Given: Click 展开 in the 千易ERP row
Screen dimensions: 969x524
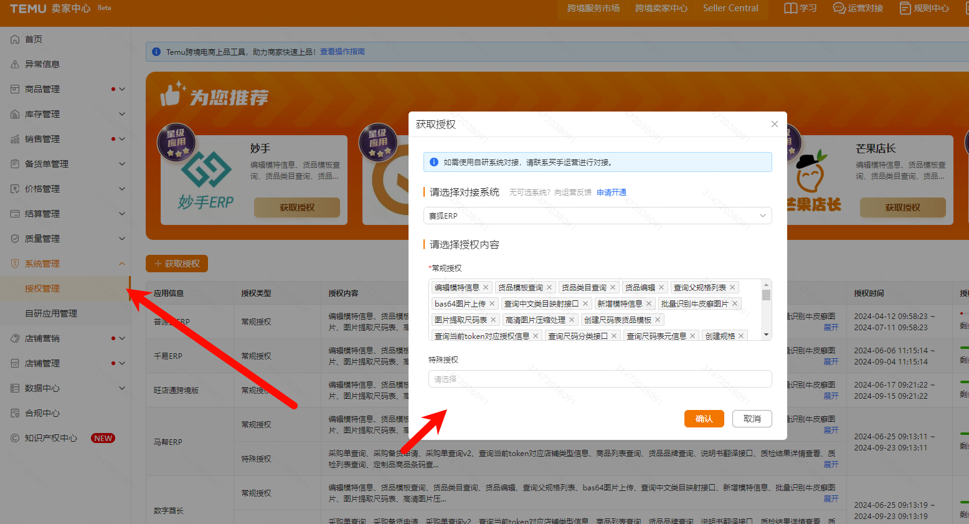Looking at the screenshot, I should coord(831,361).
